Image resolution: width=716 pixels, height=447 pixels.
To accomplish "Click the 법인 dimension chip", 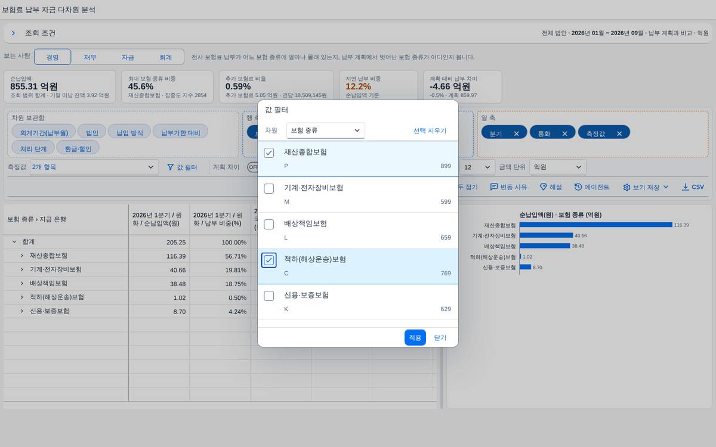I will click(92, 132).
